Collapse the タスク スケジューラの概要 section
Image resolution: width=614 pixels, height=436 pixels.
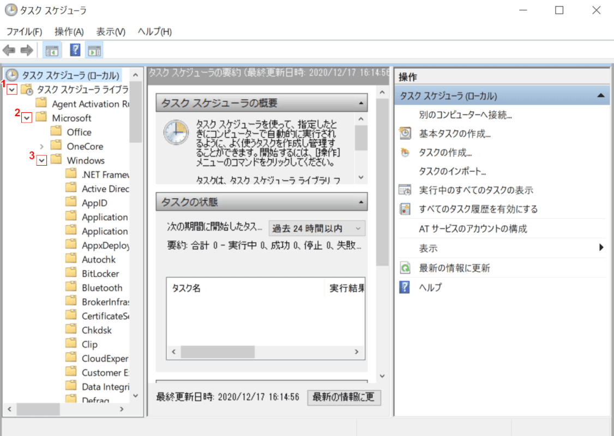pyautogui.click(x=361, y=104)
